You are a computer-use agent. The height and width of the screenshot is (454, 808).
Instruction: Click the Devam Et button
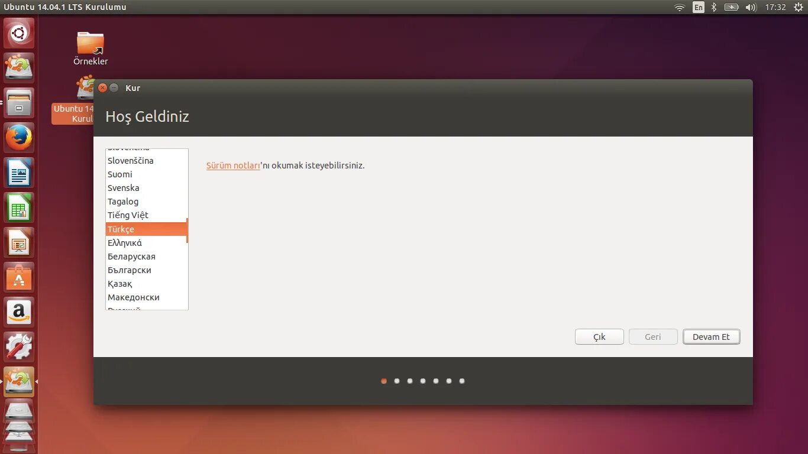[711, 337]
